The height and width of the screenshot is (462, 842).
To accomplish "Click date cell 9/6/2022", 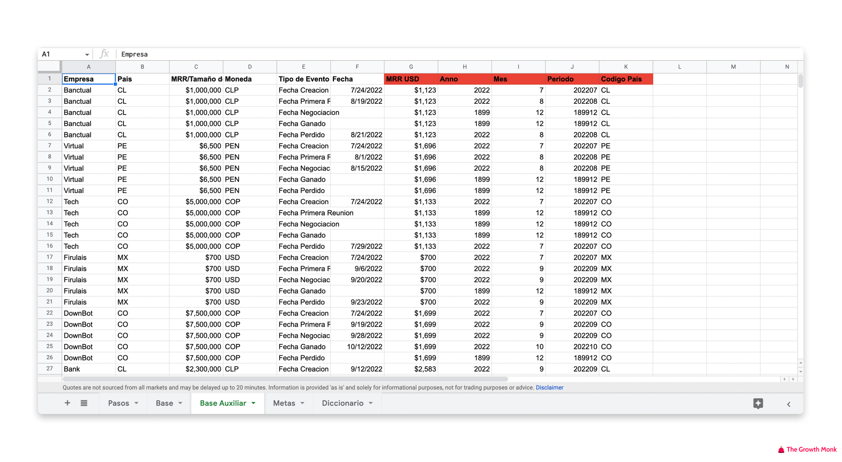I will click(357, 269).
